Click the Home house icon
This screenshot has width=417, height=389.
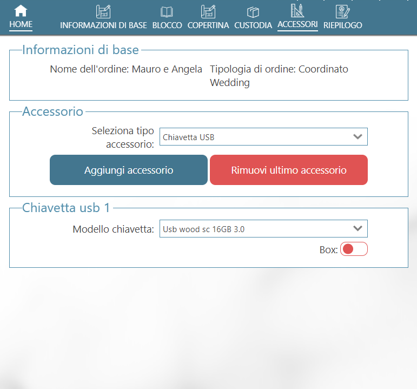pos(21,11)
